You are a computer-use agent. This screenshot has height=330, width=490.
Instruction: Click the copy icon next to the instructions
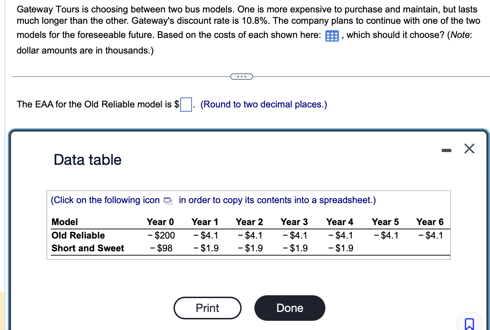click(168, 201)
